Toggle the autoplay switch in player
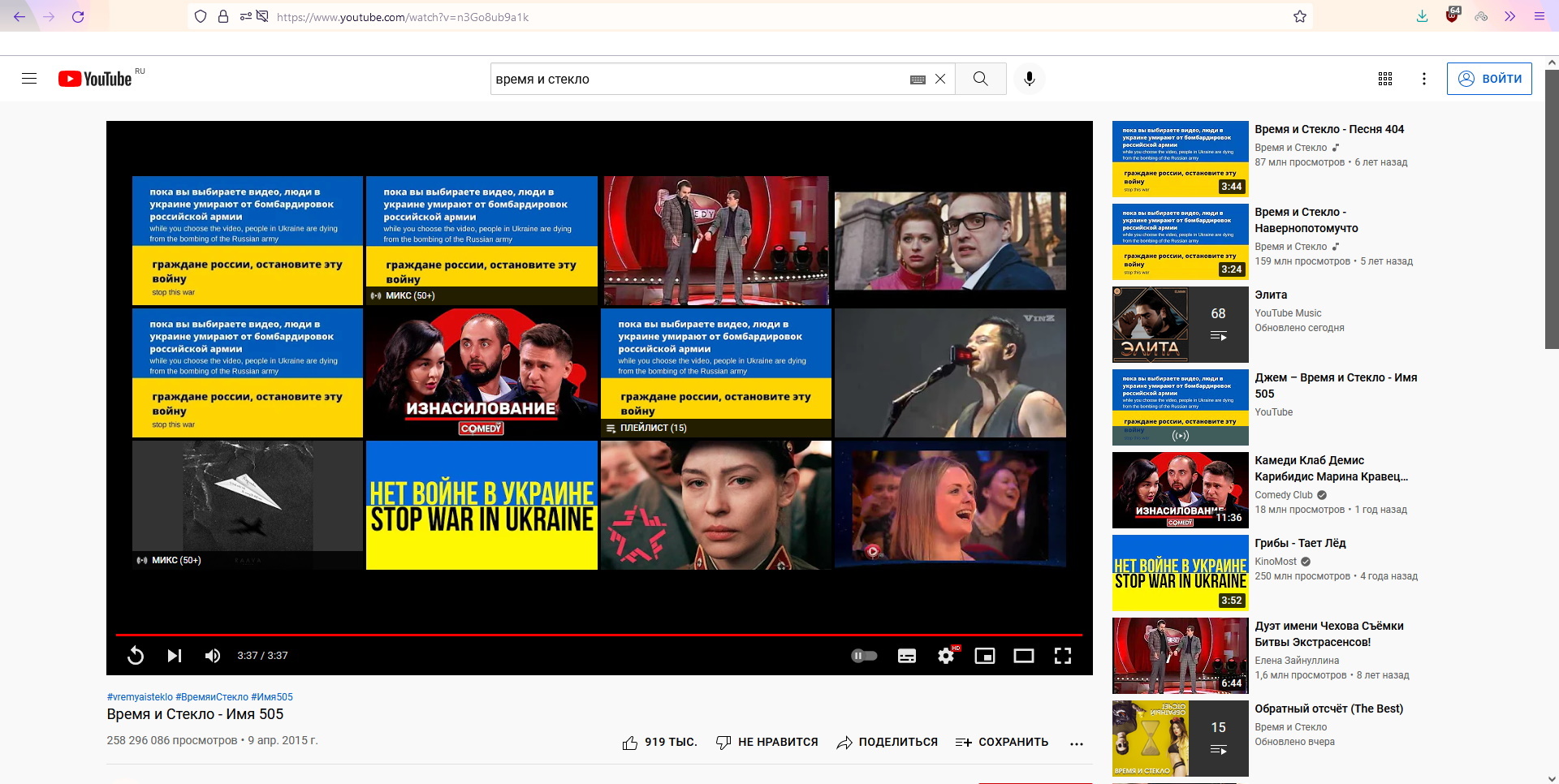This screenshot has width=1559, height=784. (x=864, y=656)
